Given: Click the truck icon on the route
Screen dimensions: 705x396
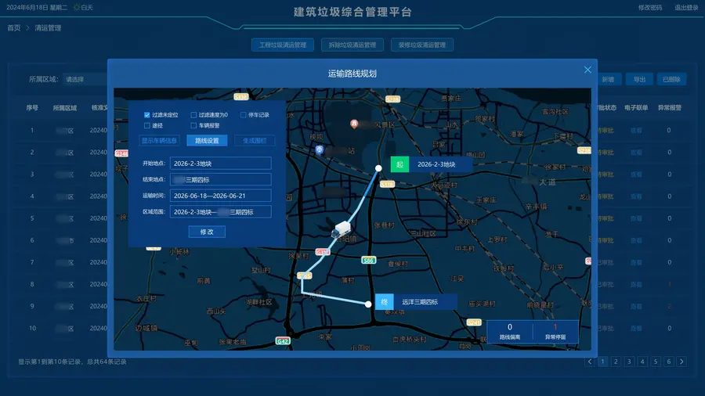Looking at the screenshot, I should coord(341,229).
